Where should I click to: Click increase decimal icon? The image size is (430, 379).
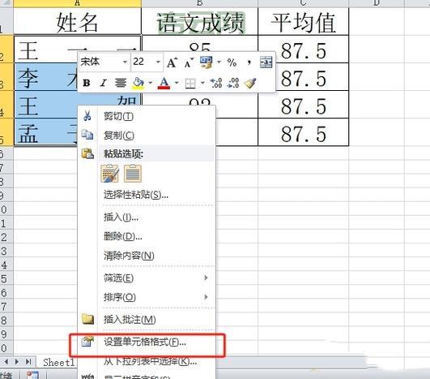(216, 83)
